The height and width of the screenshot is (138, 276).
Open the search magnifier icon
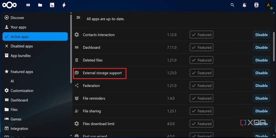coord(233,5)
